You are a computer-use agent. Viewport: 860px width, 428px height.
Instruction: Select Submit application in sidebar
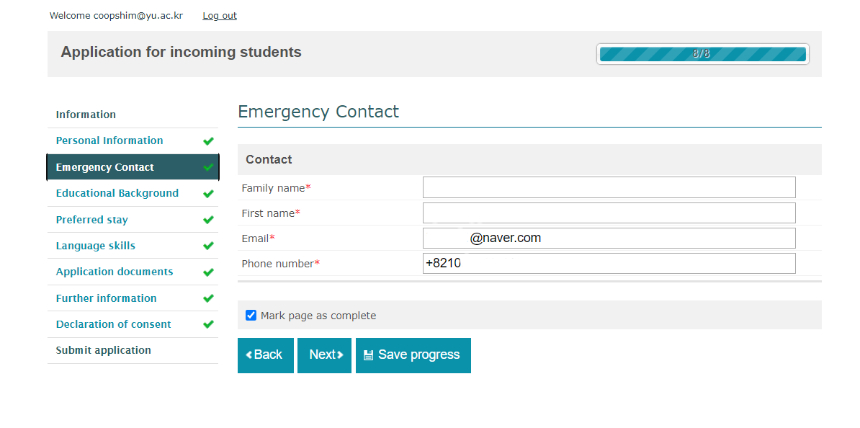pos(104,350)
